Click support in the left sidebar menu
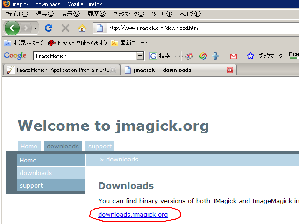The width and height of the screenshot is (299, 224). point(51,185)
